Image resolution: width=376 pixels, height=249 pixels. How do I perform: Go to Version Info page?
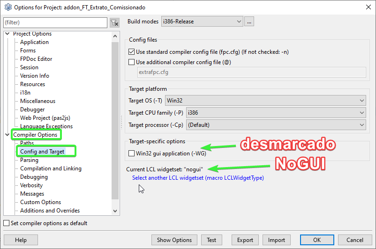(35, 76)
